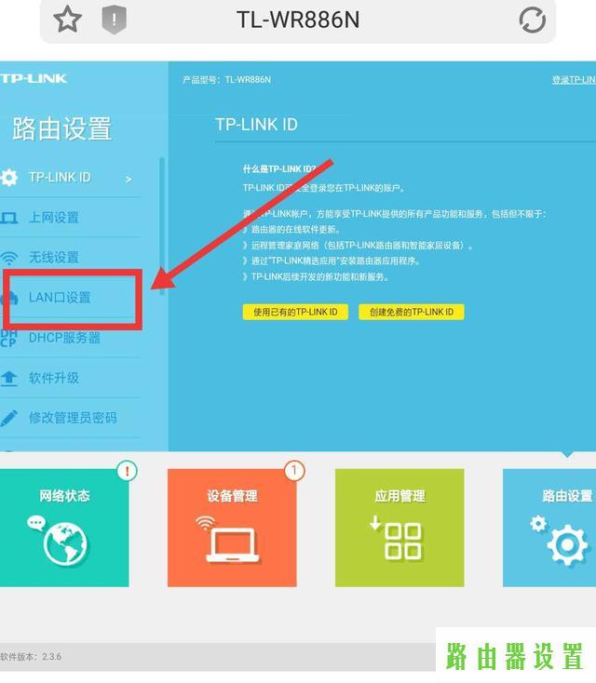Click 什么是TP-LINK ID? text
Image resolution: width=596 pixels, height=683 pixels.
click(279, 169)
